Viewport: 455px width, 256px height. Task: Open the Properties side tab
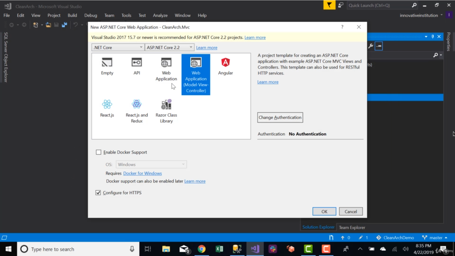click(449, 42)
